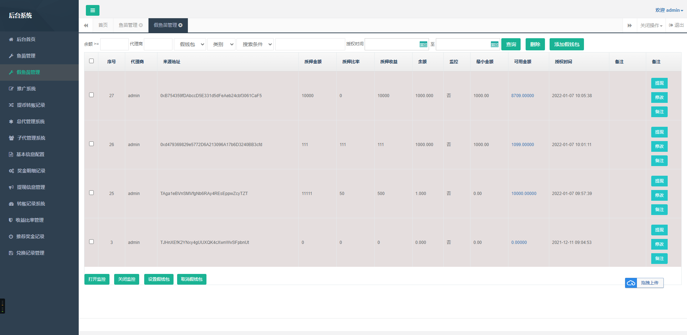Expand the 假钱包 dropdown filter
This screenshot has width=687, height=335.
click(x=190, y=44)
